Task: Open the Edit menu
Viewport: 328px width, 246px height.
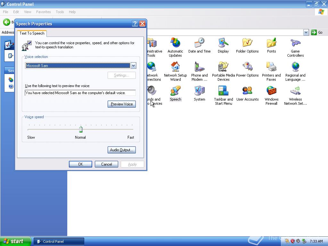Action: (16, 12)
